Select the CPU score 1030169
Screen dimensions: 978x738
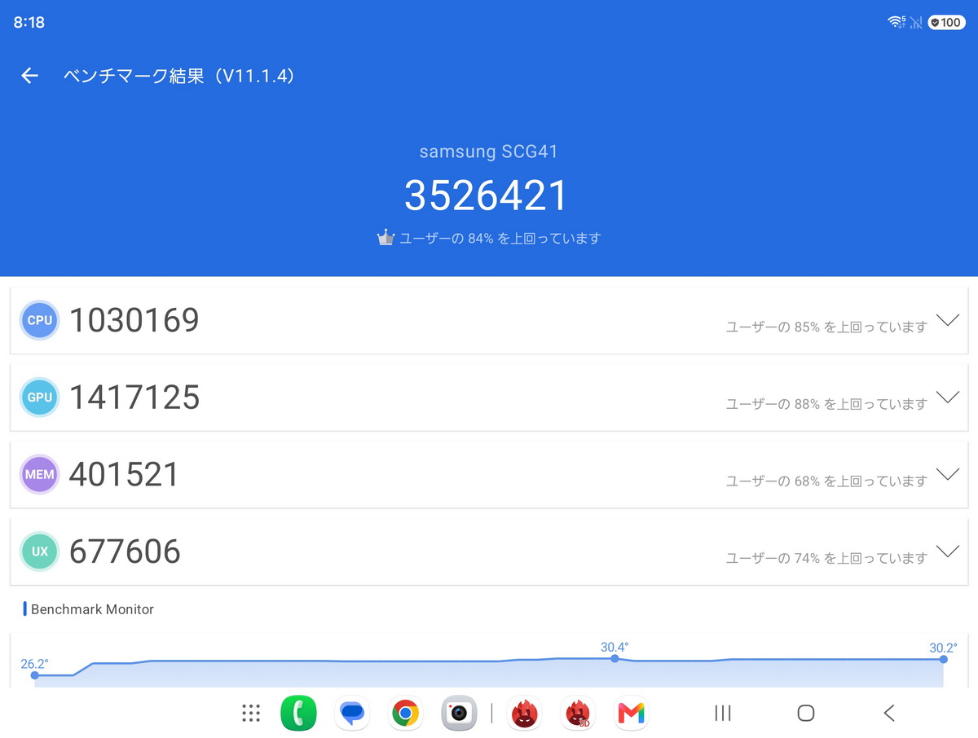134,320
